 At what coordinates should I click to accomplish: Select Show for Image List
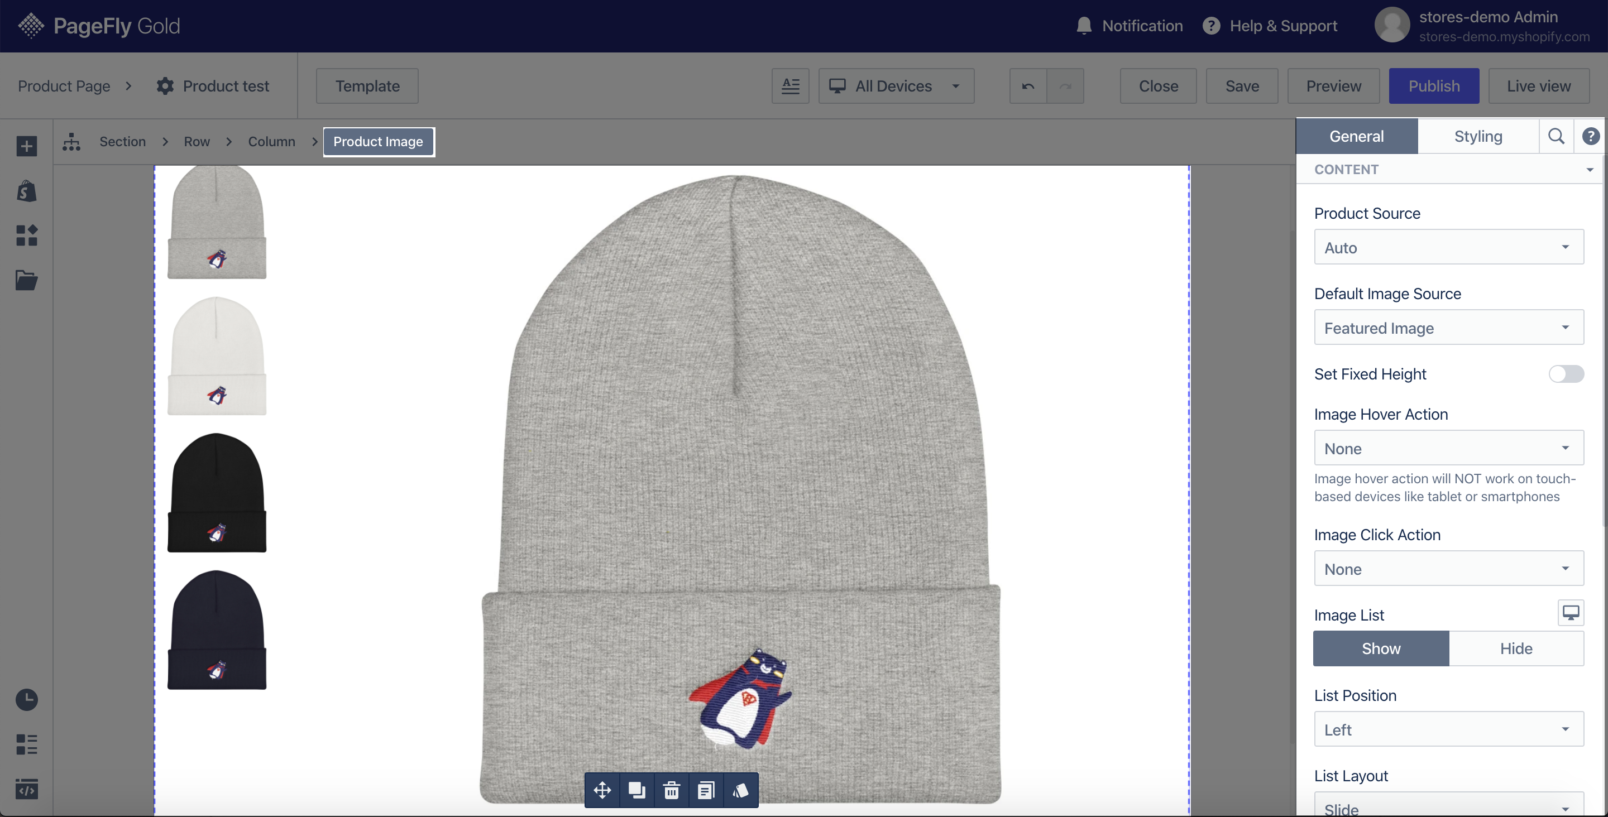[x=1381, y=648]
